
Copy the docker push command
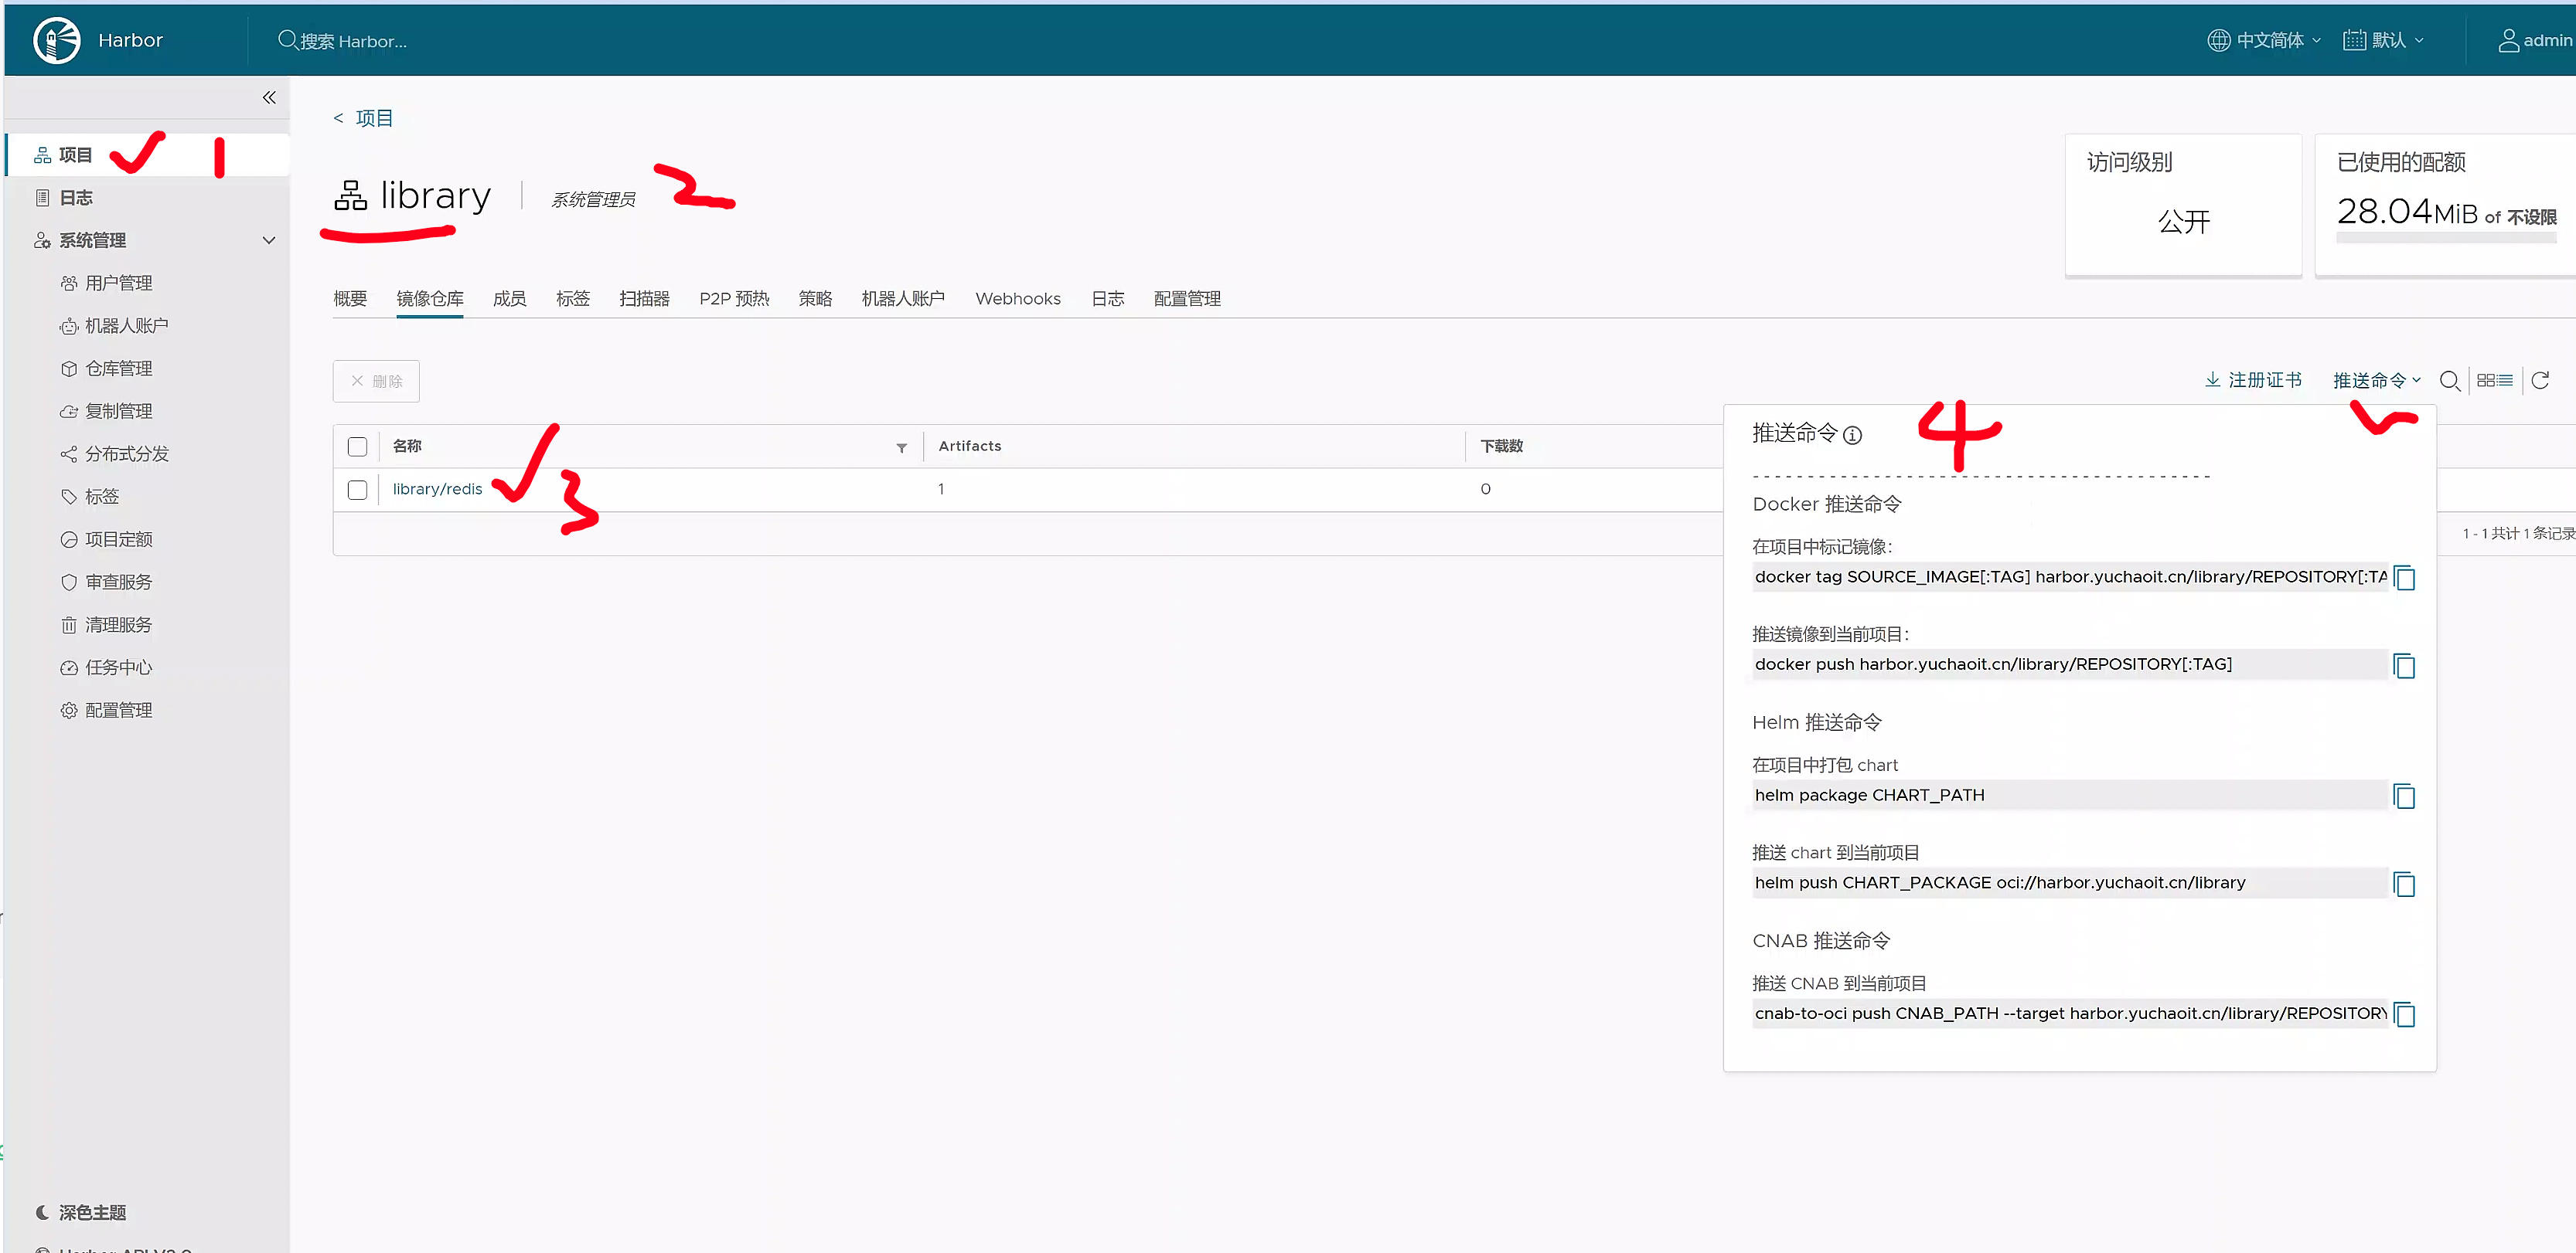pyautogui.click(x=2405, y=665)
